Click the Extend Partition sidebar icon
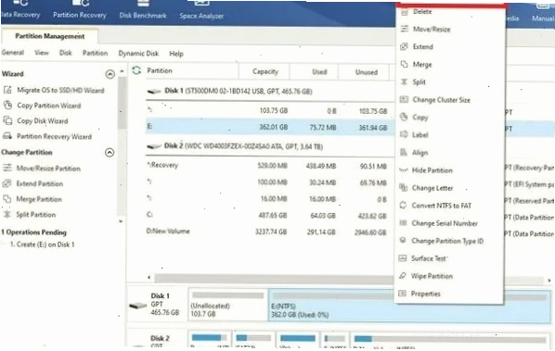 click(x=7, y=183)
